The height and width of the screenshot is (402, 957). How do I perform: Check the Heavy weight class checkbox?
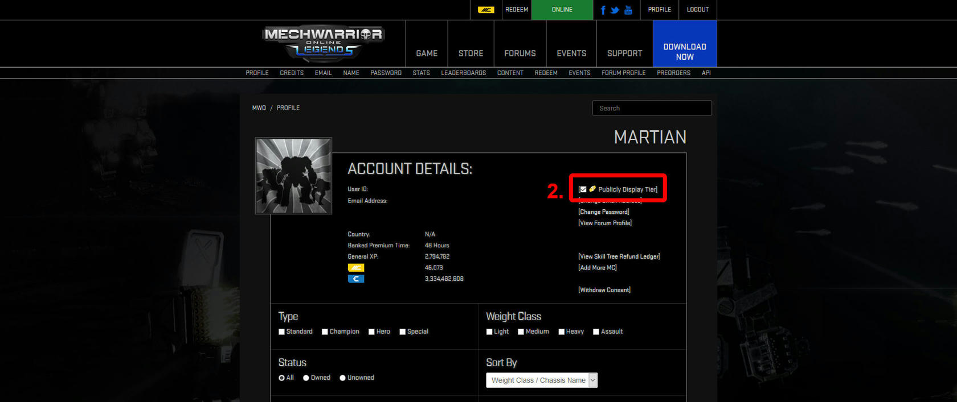point(561,331)
